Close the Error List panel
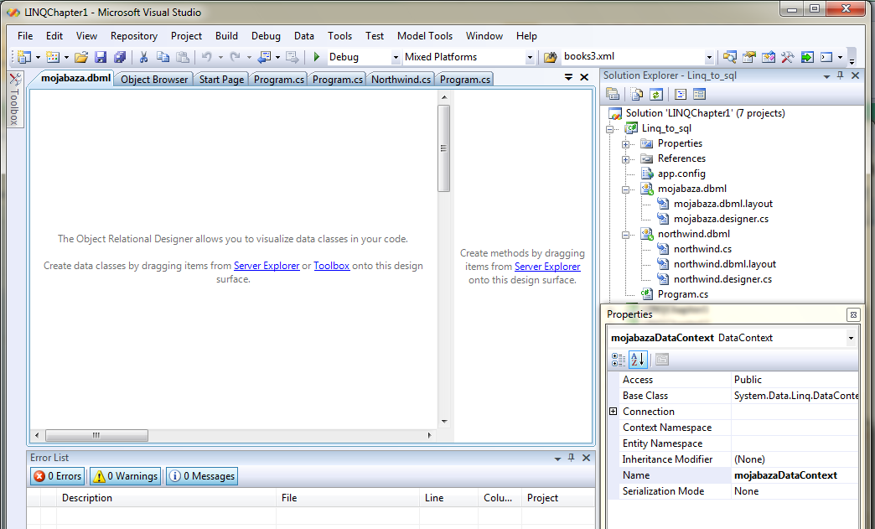This screenshot has width=875, height=529. tap(586, 458)
